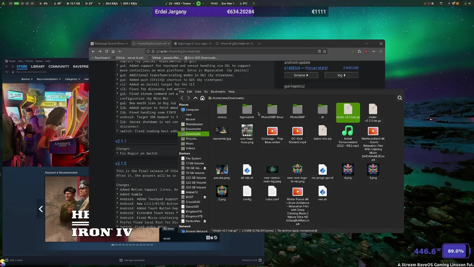Open COMMUNITY tab in Steam

[59, 66]
